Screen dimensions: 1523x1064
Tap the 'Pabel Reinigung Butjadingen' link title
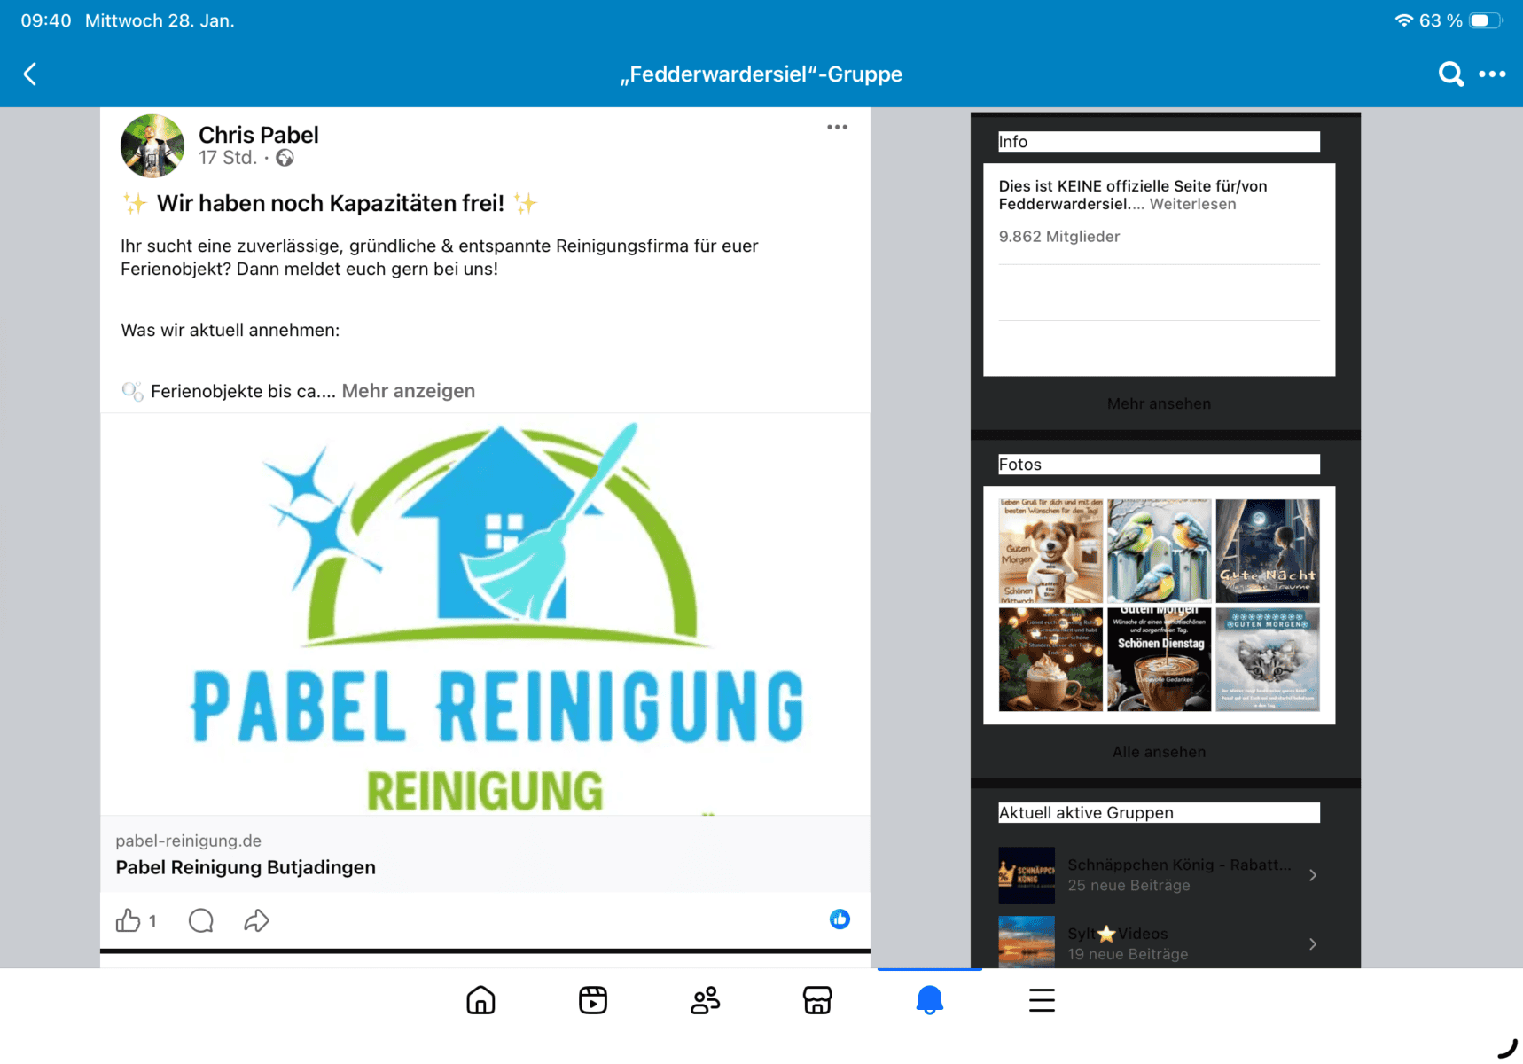[x=246, y=867]
